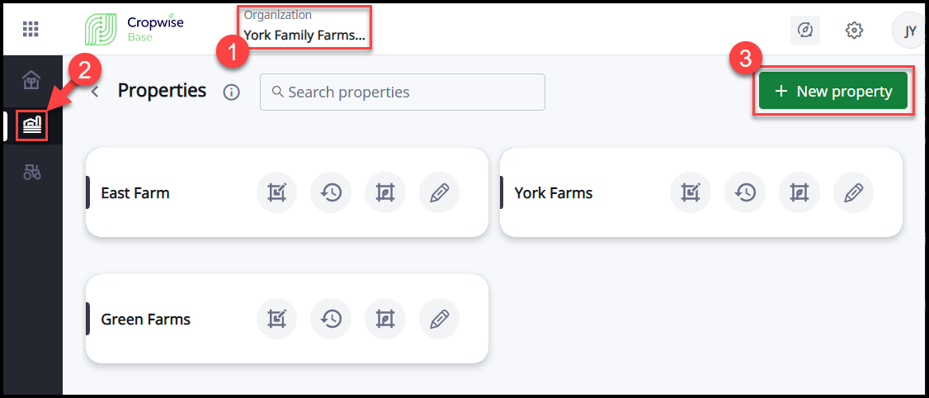Show Properties info tooltip icon

(x=232, y=92)
